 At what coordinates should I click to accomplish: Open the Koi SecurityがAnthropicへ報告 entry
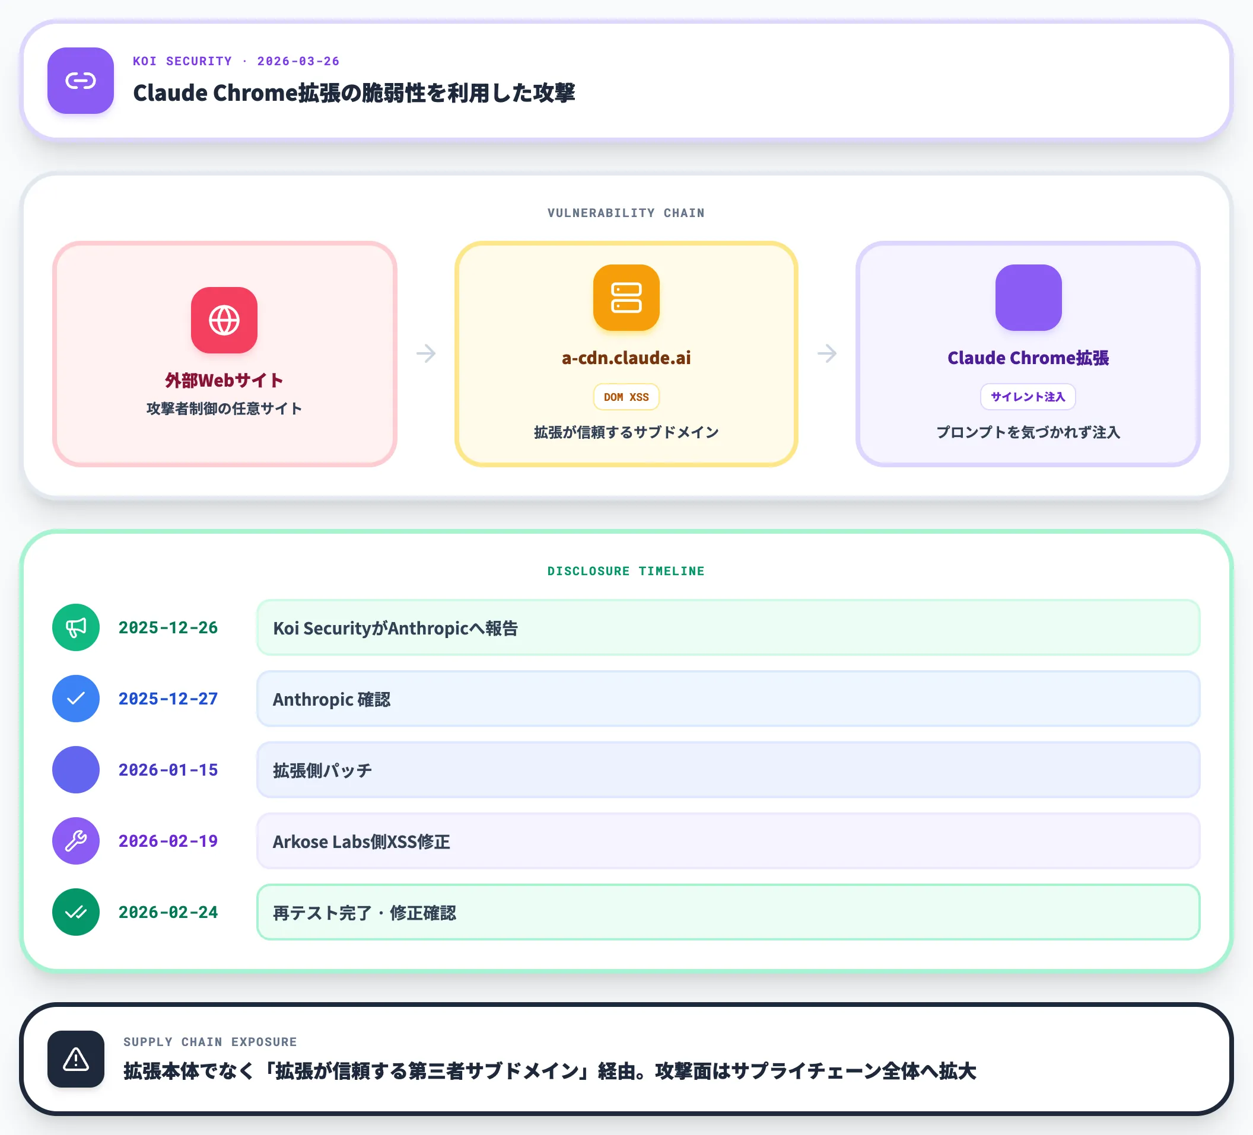728,627
